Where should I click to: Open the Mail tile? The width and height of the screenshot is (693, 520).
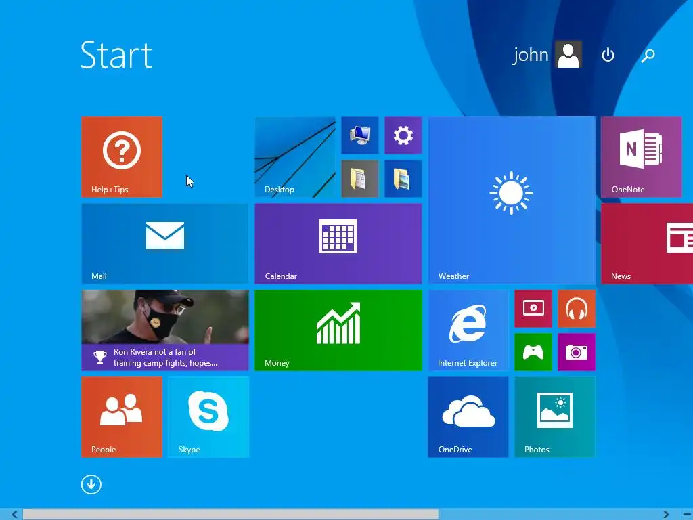click(x=165, y=244)
